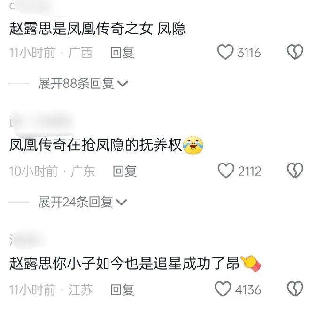Click the pointing hand emoji in third comment
The height and width of the screenshot is (312, 324).
[x=251, y=263]
